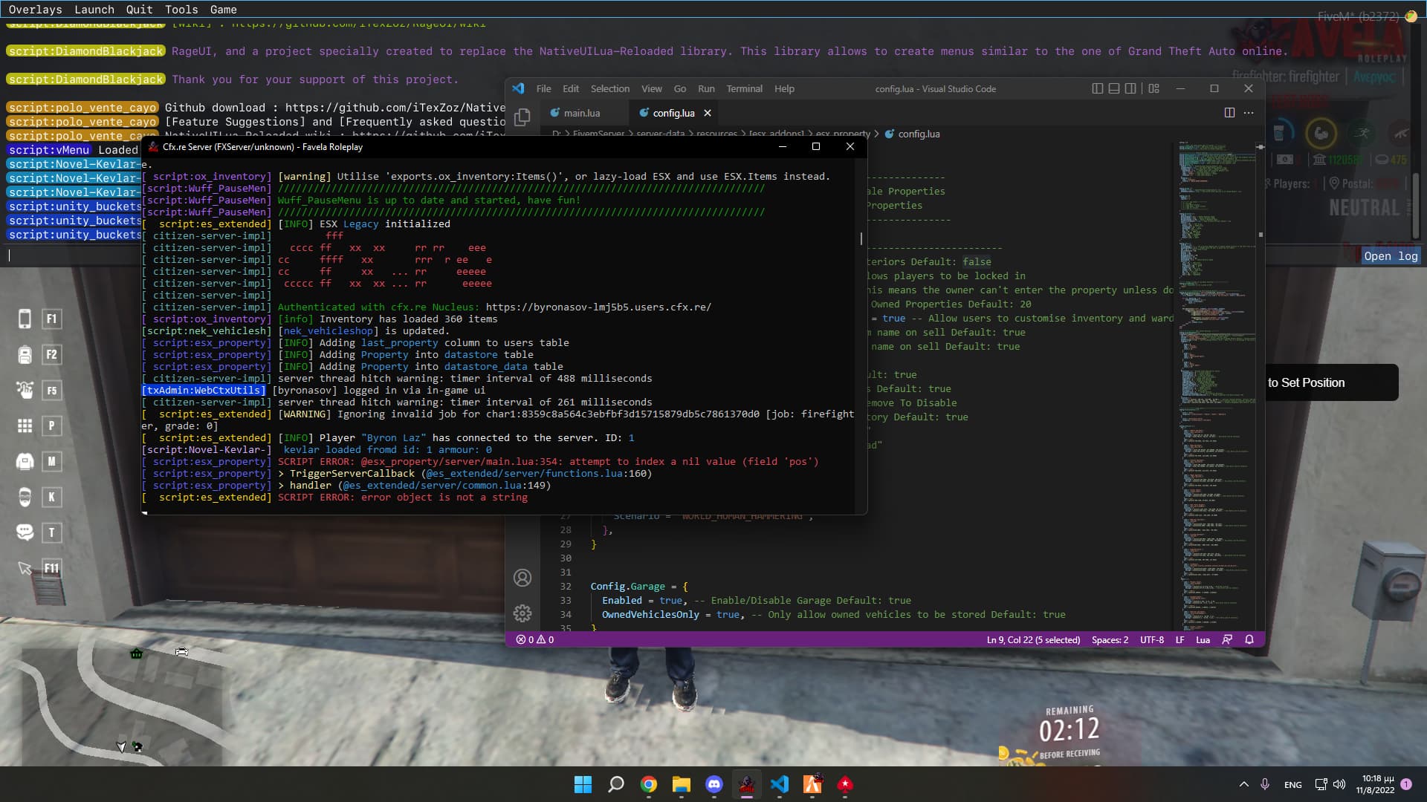This screenshot has width=1427, height=802.
Task: Change file encoding UTF-8
Action: pos(1152,639)
